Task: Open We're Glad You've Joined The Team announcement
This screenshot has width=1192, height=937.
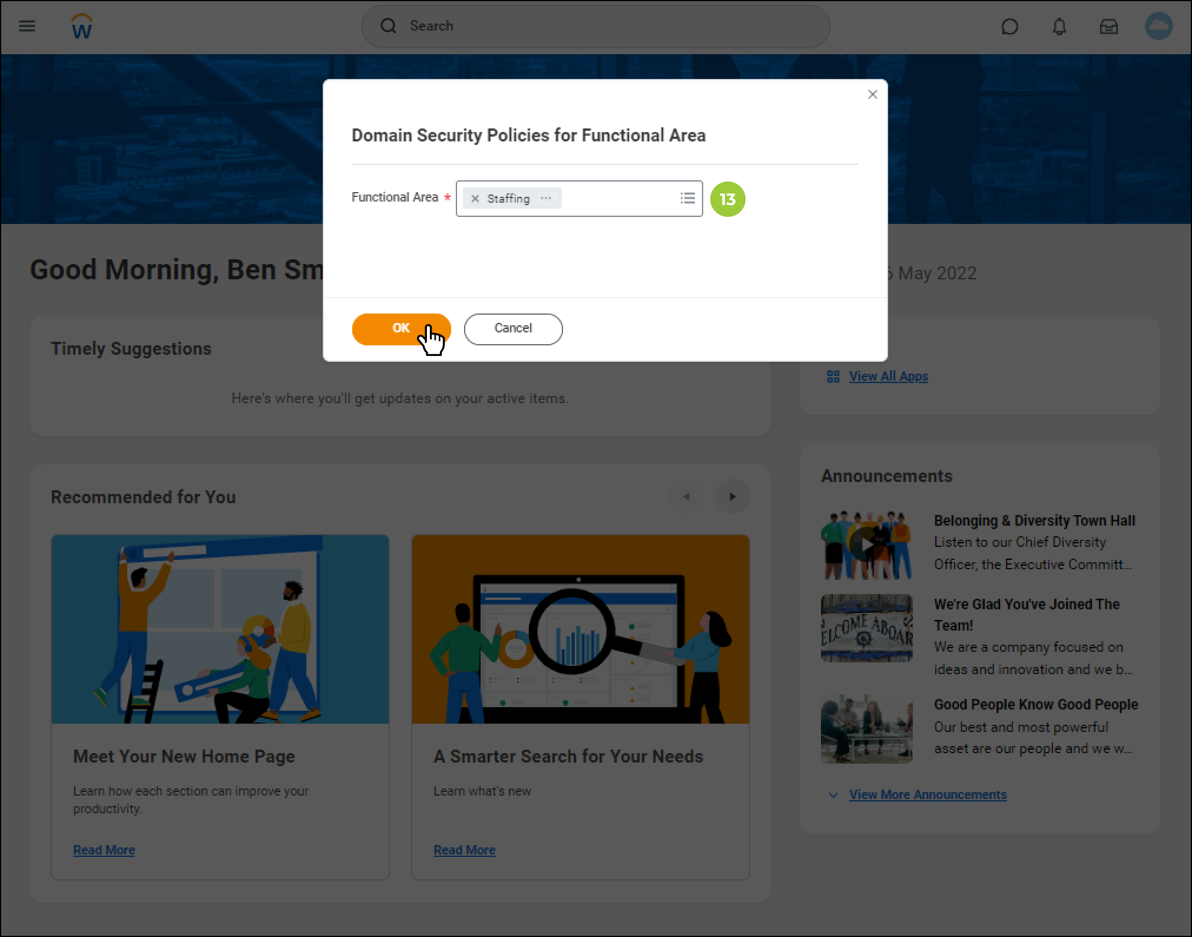Action: point(1027,615)
